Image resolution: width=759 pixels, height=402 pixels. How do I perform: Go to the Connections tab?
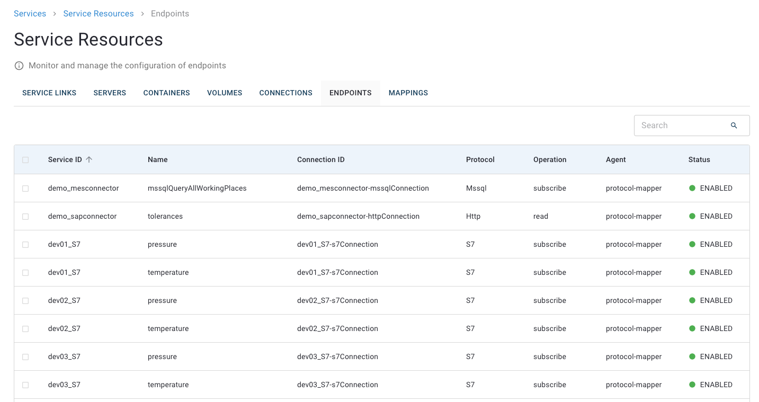point(285,93)
